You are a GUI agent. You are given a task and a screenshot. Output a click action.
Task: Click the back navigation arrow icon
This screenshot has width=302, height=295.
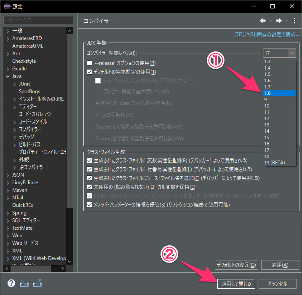pyautogui.click(x=263, y=21)
